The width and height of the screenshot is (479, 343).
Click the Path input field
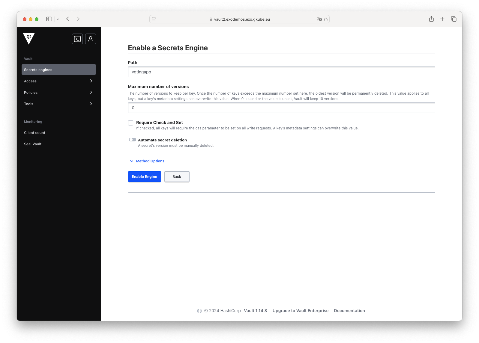click(x=281, y=72)
